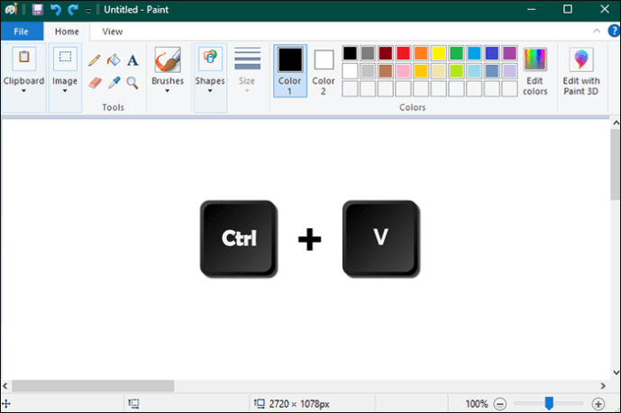The height and width of the screenshot is (413, 621).
Task: Click the scroll right arrow
Action: 603,386
